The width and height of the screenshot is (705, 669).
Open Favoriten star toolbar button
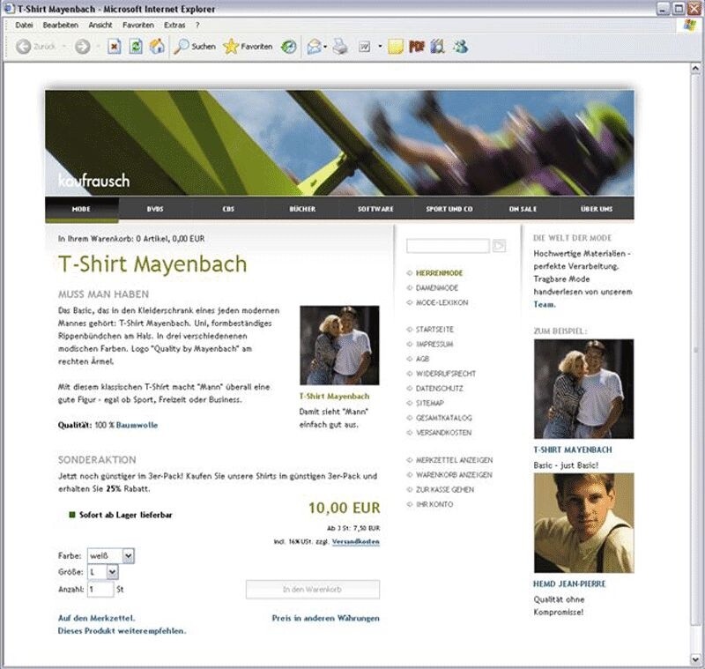click(248, 47)
